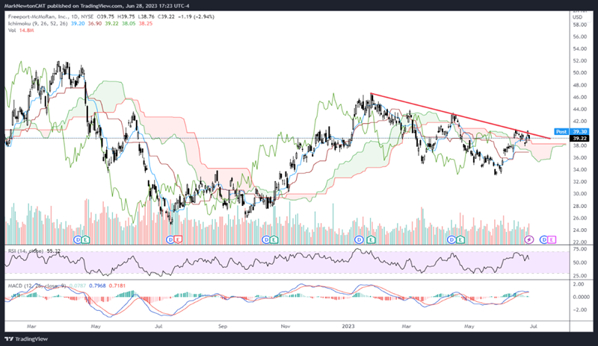This screenshot has height=346, width=598.
Task: Click the MACD (12, 26, close, 9) label
Action: coord(37,286)
